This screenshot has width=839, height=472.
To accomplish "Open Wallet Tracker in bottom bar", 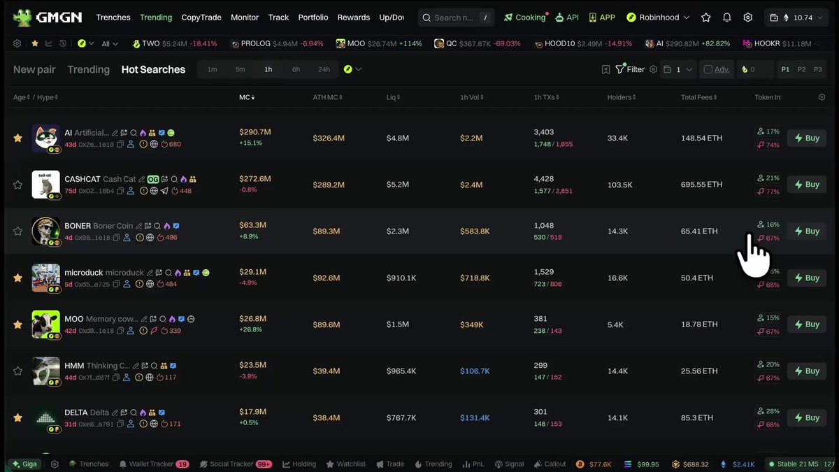I will click(154, 464).
